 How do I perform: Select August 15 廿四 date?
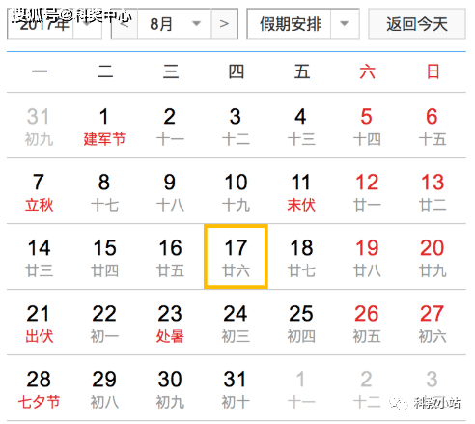104,257
